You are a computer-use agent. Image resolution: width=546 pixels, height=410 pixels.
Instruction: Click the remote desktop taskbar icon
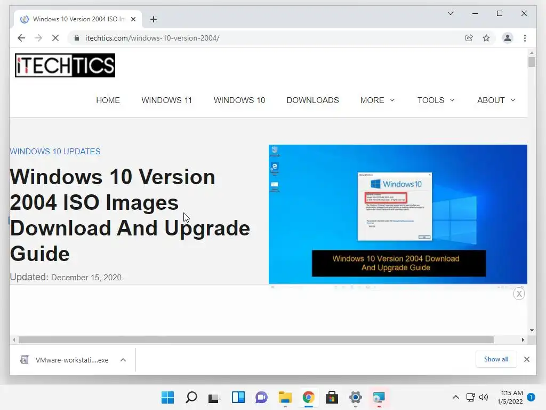pos(379,397)
